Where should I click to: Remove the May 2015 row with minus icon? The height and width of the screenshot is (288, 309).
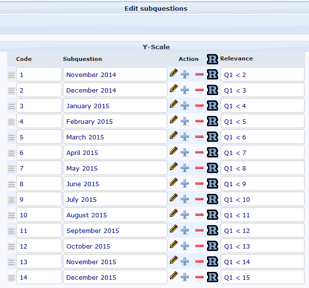point(199,168)
